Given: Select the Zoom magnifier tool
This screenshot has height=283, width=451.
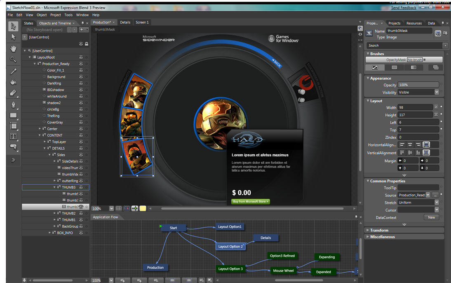Looking at the screenshot, I should (x=13, y=59).
